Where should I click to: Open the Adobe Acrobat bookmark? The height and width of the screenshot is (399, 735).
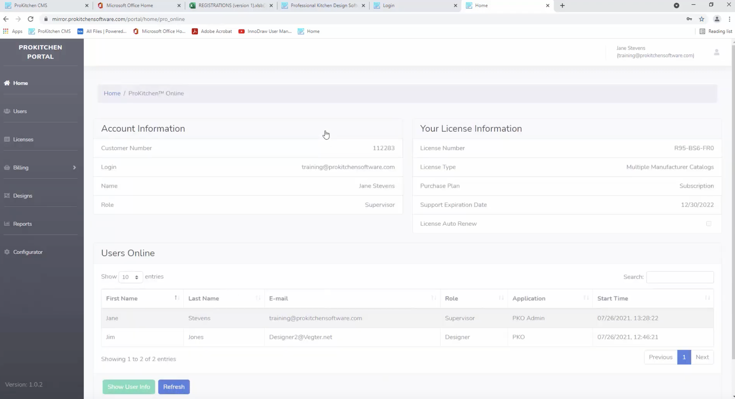coord(212,31)
